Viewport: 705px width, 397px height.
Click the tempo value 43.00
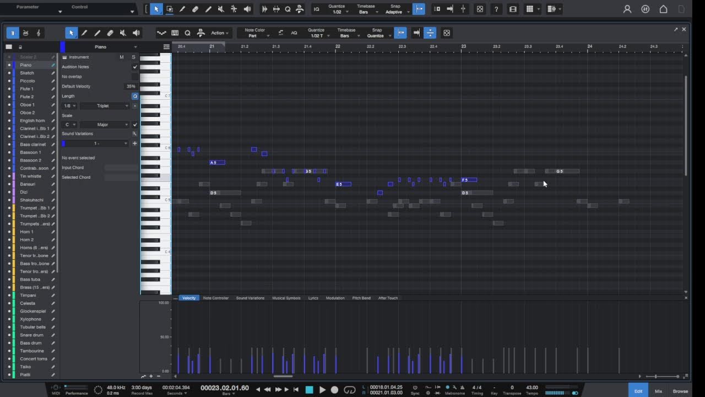[x=532, y=387]
